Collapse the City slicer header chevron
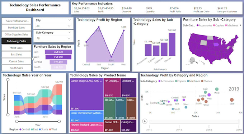This screenshot has height=134, width=244. 70,20
